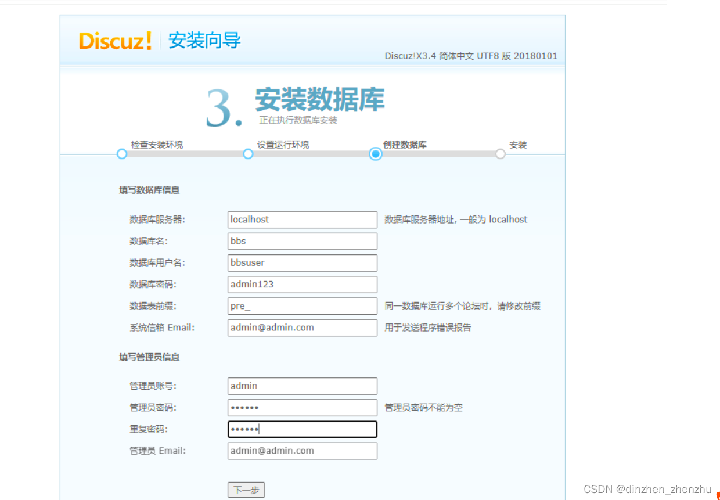This screenshot has width=720, height=500.
Task: Click the 数据库名 field containing bbs
Action: [x=303, y=241]
